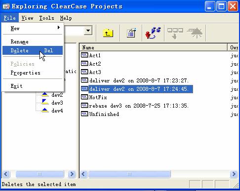Click right arrow of list pane scrollbar
This screenshot has height=191, width=240.
[x=234, y=174]
